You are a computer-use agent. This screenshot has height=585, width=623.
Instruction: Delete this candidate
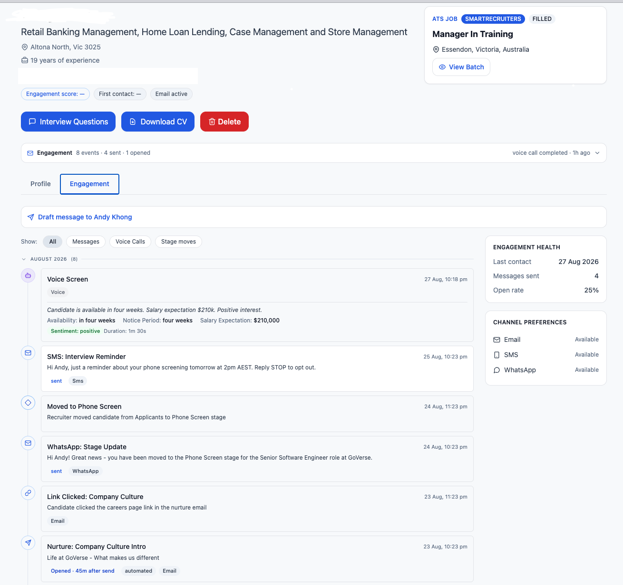(224, 122)
